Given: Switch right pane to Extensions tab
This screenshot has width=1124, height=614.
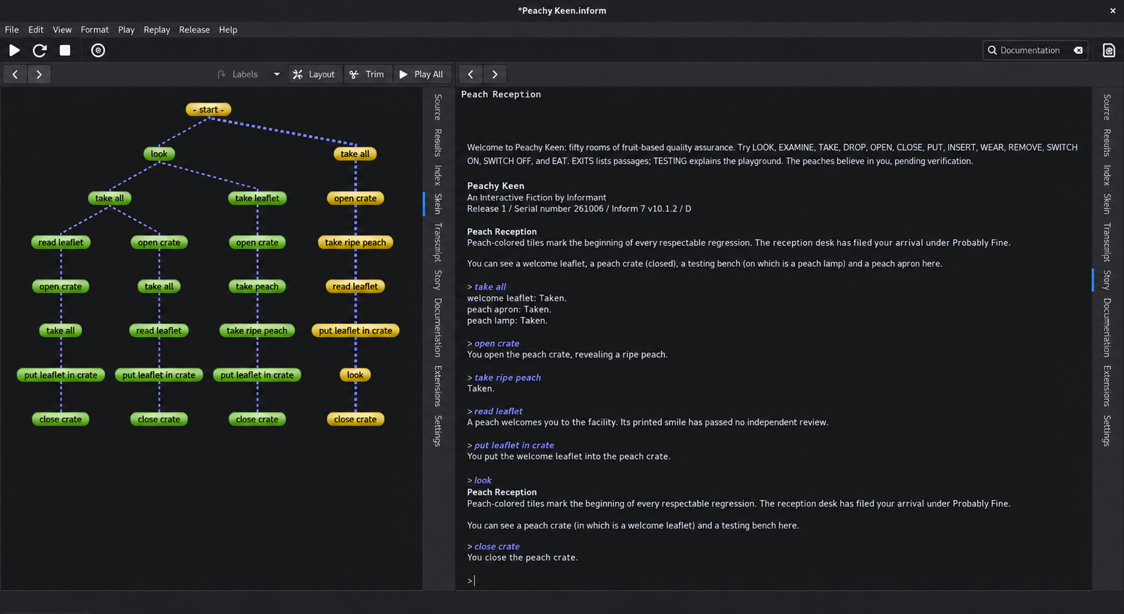Looking at the screenshot, I should [x=1107, y=385].
